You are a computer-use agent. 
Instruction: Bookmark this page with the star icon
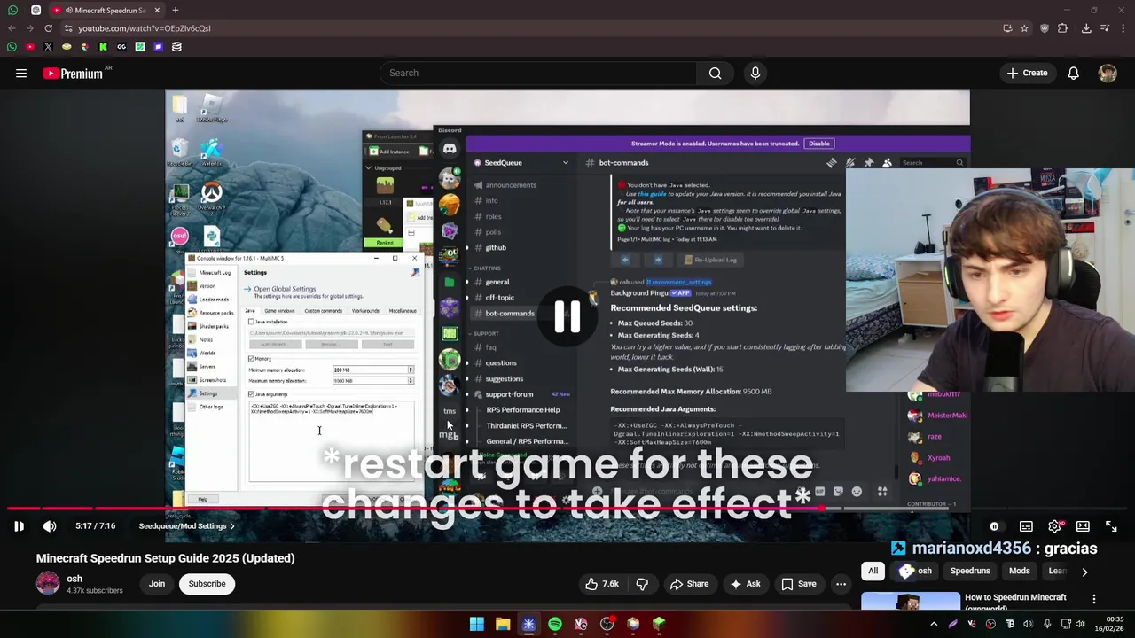pyautogui.click(x=1025, y=28)
